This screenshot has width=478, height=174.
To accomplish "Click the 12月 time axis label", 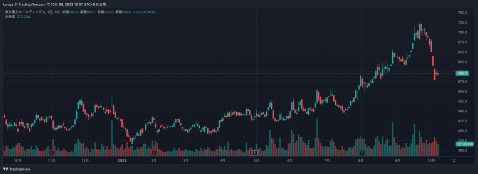I will (85, 160).
